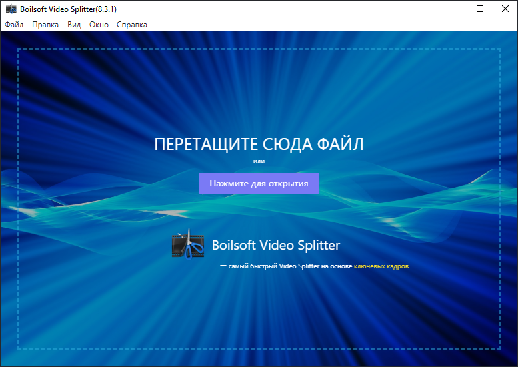Select the Вид menu
The width and height of the screenshot is (518, 367).
tap(74, 25)
